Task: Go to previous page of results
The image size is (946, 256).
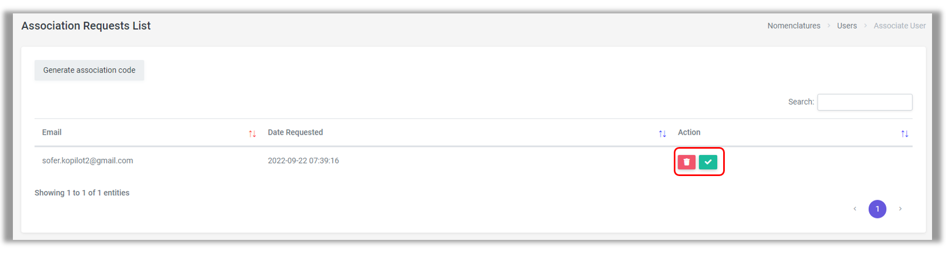Action: 855,209
